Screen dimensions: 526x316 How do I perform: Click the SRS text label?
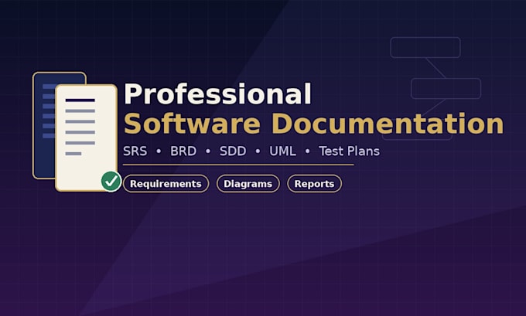pyautogui.click(x=135, y=151)
